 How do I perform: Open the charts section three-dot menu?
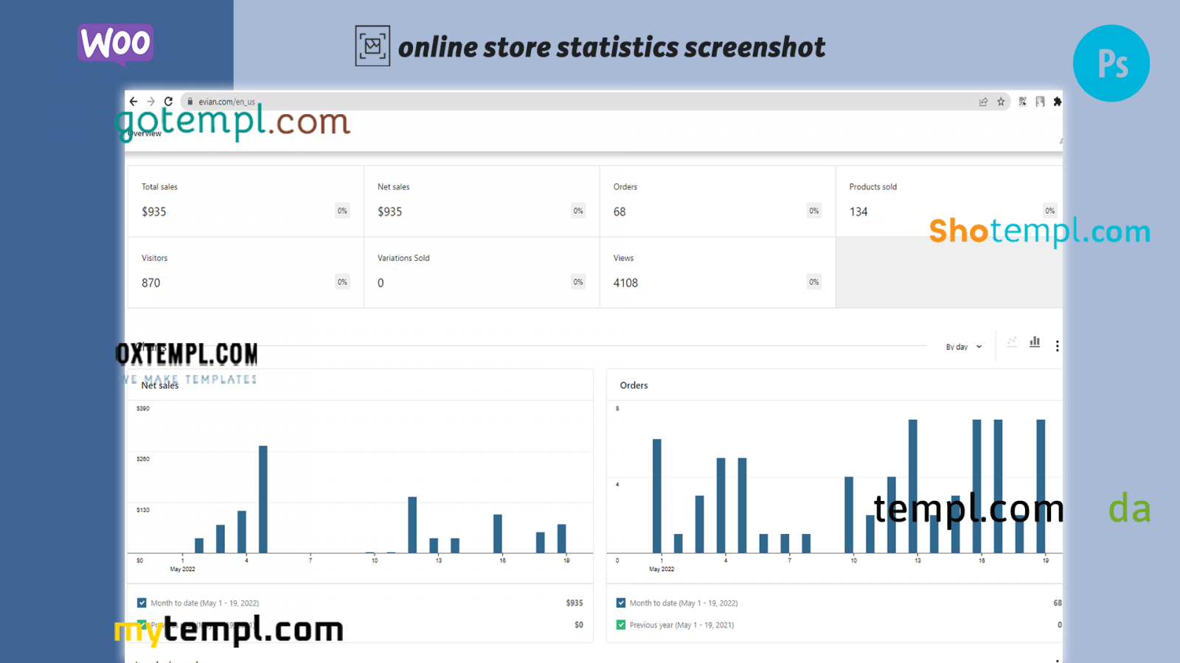(1057, 346)
